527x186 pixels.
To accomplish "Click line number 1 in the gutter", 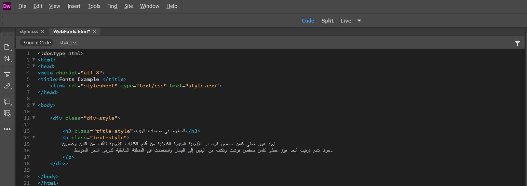I will pos(28,53).
